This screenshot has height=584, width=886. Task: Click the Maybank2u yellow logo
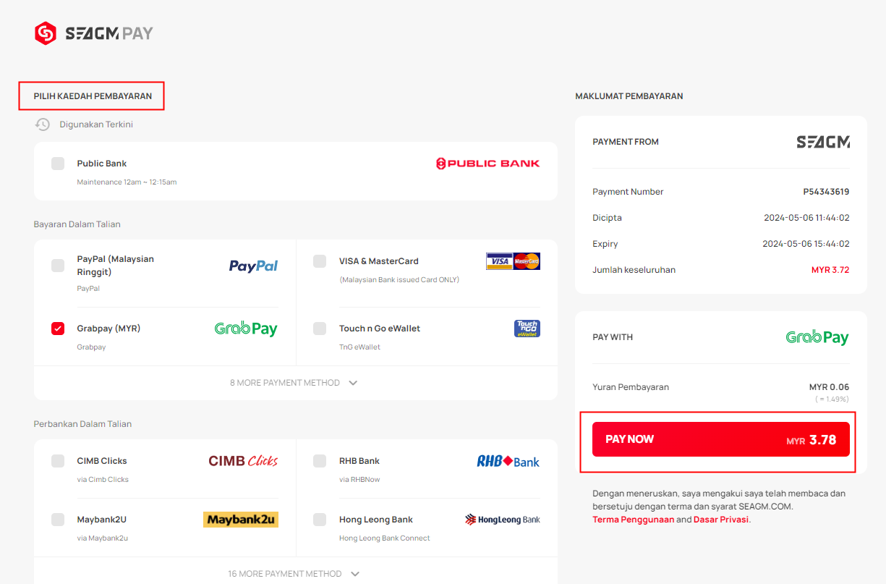pos(241,520)
